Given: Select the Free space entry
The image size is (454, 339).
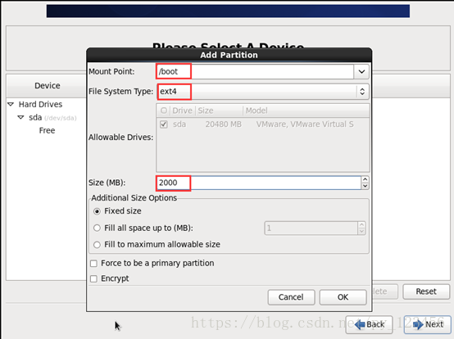Looking at the screenshot, I should click(x=47, y=130).
